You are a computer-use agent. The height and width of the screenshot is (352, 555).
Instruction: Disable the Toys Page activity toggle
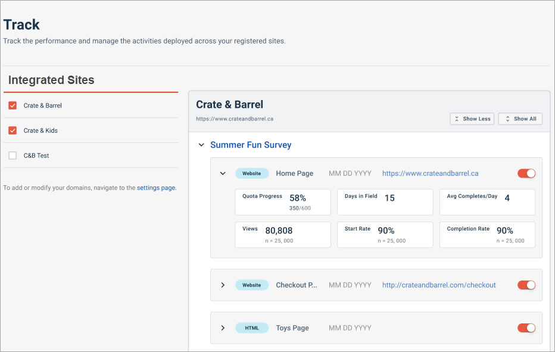click(526, 328)
